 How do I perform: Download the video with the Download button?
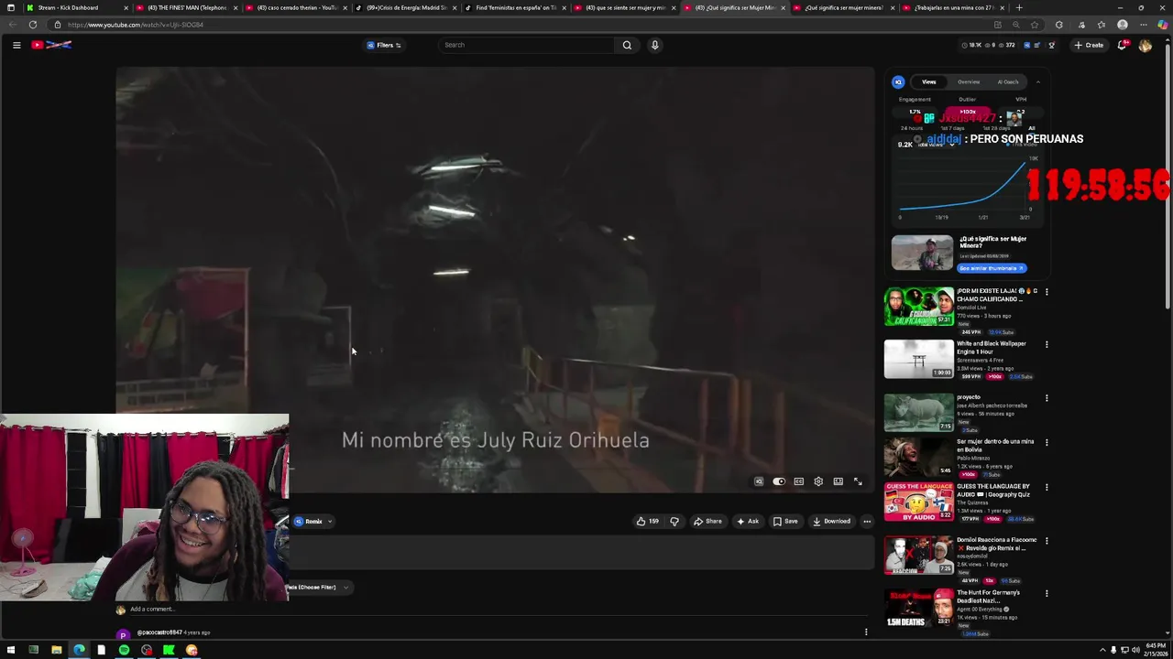click(831, 522)
